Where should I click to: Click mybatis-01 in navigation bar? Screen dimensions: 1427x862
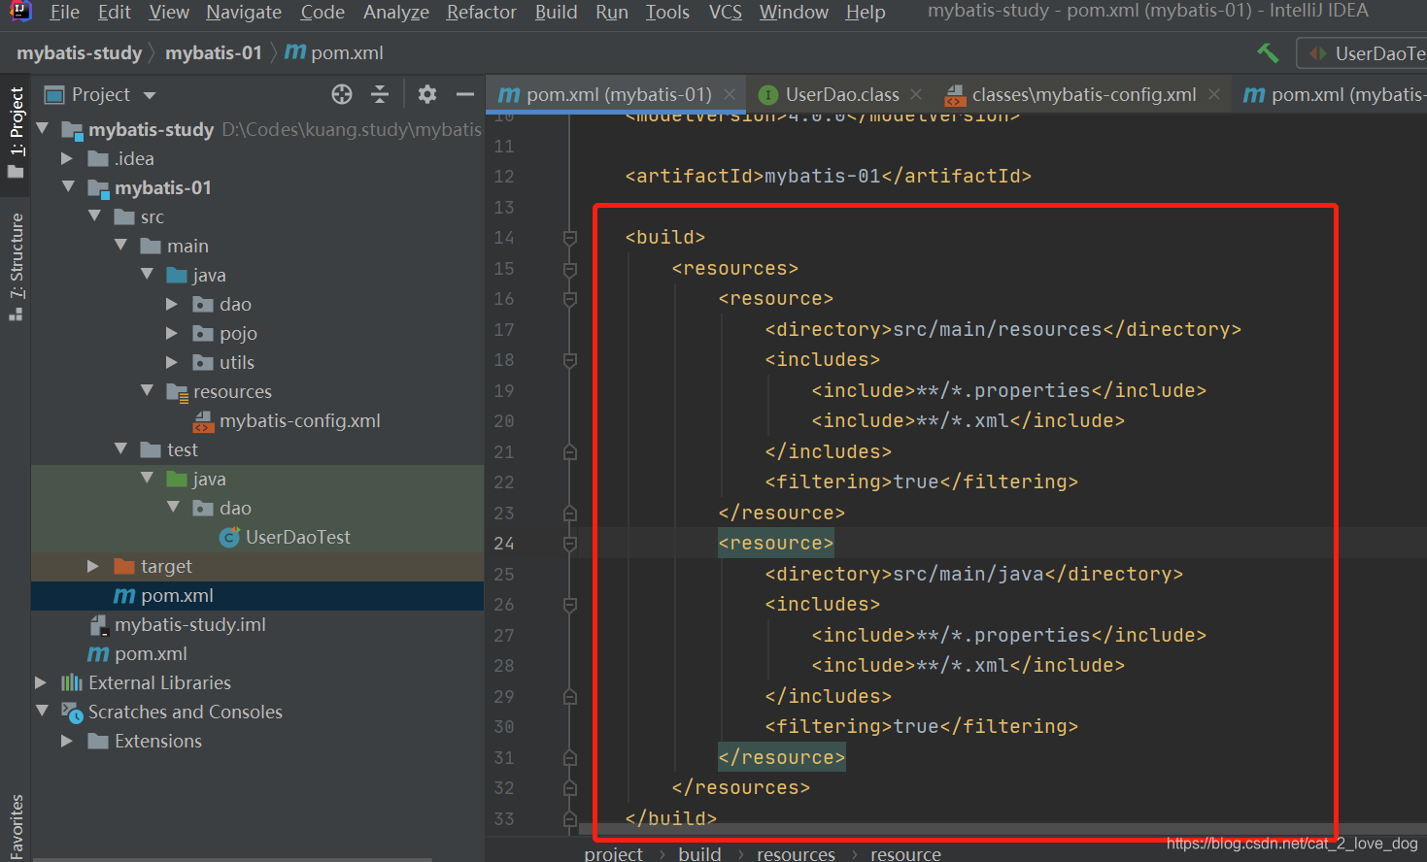coord(214,52)
